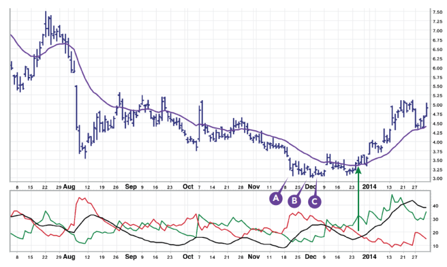Screen dimensions: 447x267
Task: Click the 5.25 price axis label
Action: coord(438,96)
